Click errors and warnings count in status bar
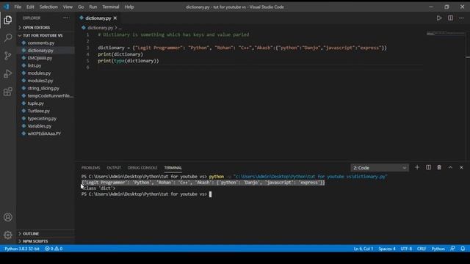Viewport: 470px width, 264px height. (x=54, y=249)
